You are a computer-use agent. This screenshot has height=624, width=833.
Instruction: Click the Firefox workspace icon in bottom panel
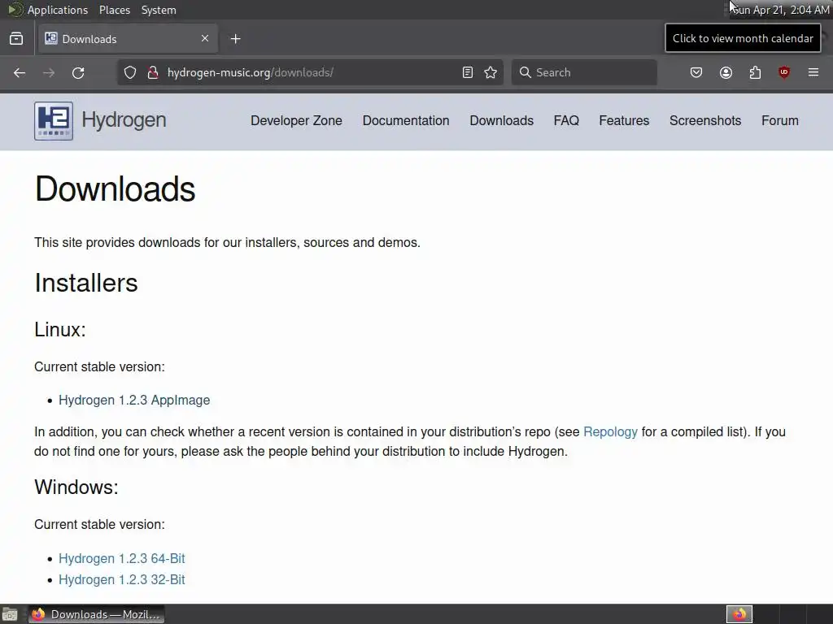[x=739, y=614]
